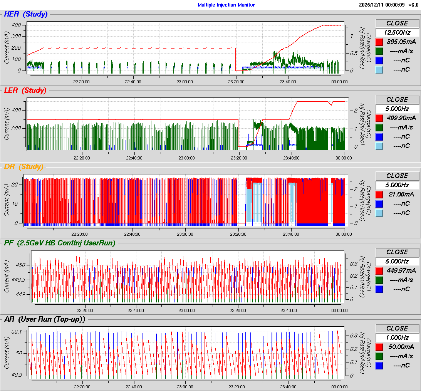Click the red swatch beside 499.90mA
The height and width of the screenshot is (391, 421).
pyautogui.click(x=379, y=118)
